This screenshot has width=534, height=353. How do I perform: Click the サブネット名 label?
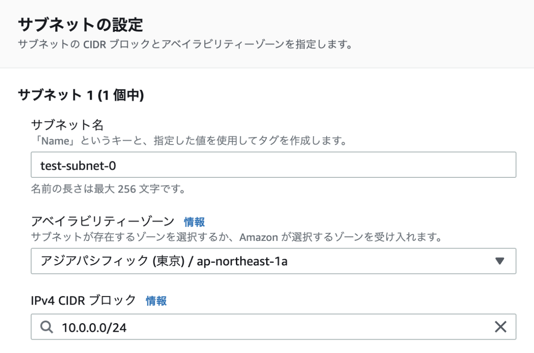click(67, 124)
